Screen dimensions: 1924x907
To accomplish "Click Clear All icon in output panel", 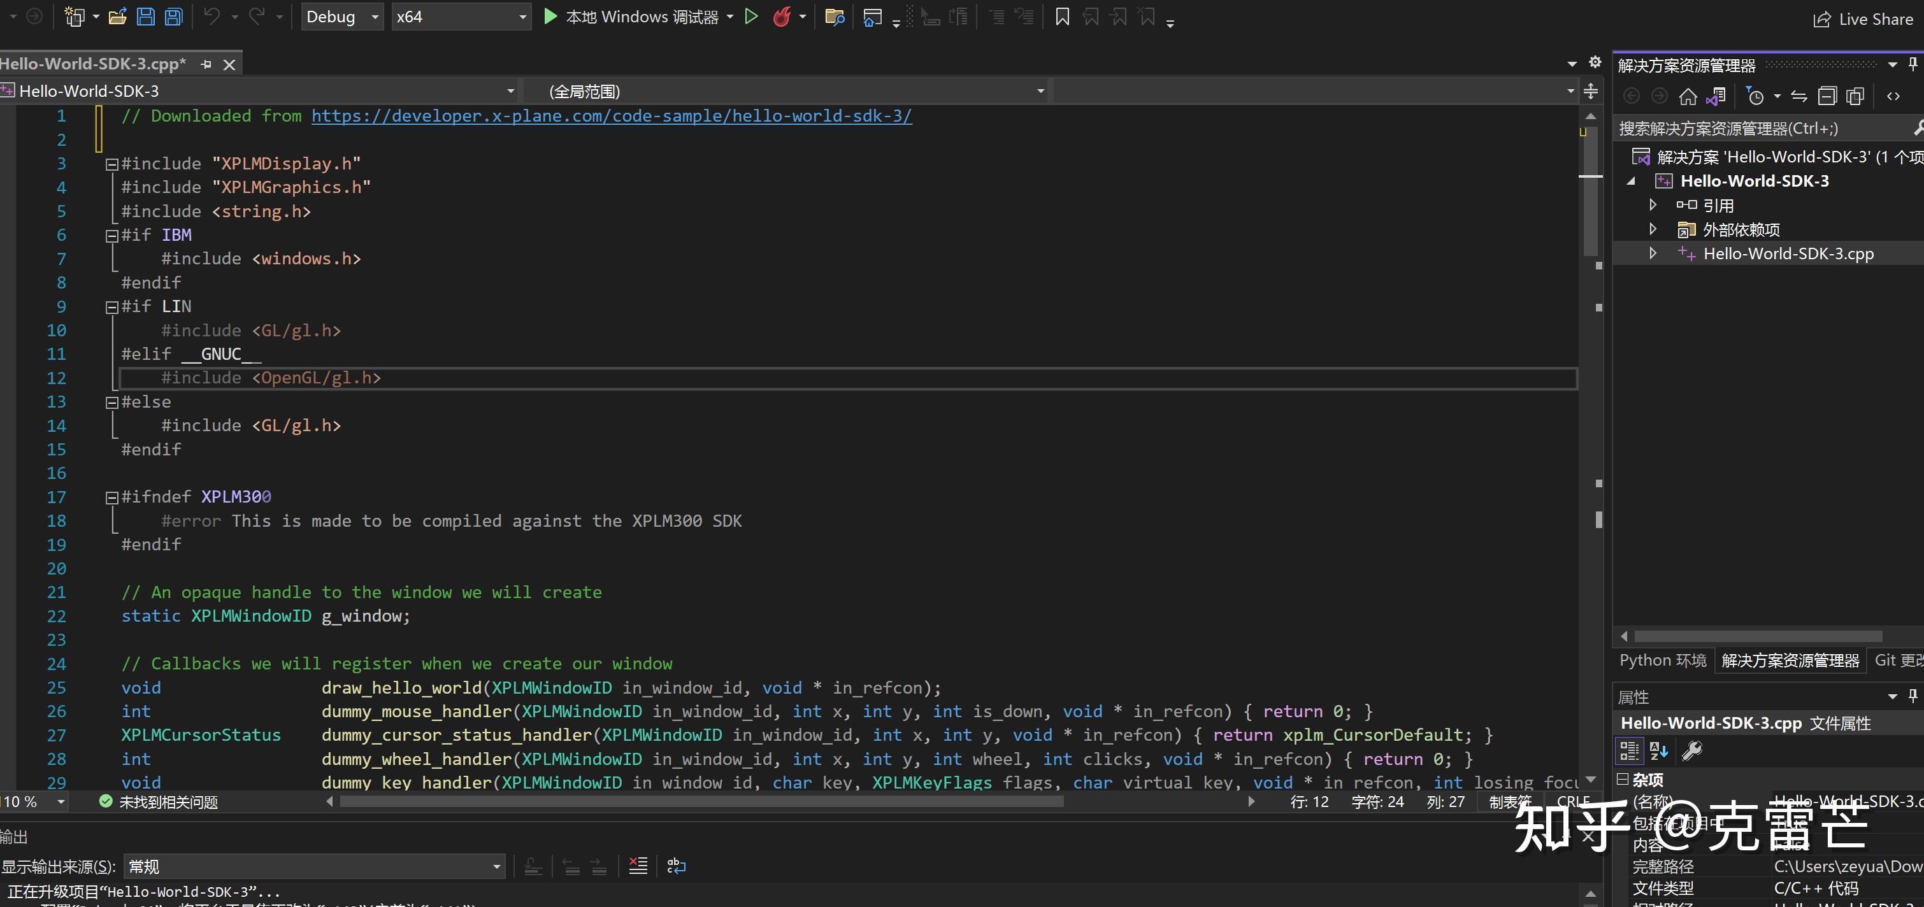I will (638, 866).
